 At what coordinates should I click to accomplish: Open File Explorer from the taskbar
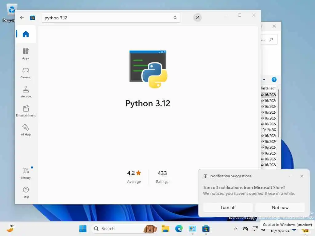click(165, 229)
